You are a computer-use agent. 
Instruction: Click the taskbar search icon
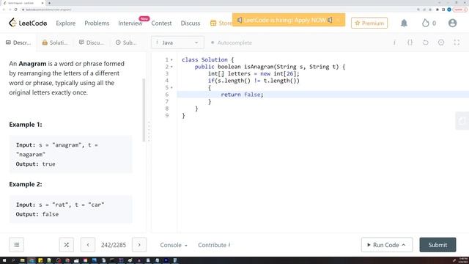(x=13, y=260)
